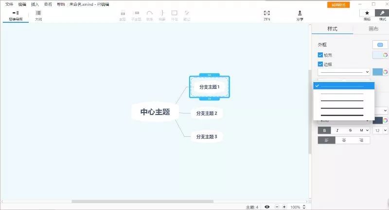Open the File (文件) menu
The height and width of the screenshot is (210, 389).
9,4
